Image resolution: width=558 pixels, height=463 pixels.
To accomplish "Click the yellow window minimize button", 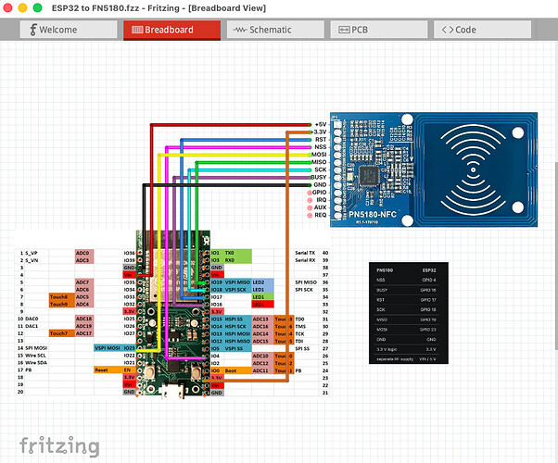I will [x=22, y=7].
